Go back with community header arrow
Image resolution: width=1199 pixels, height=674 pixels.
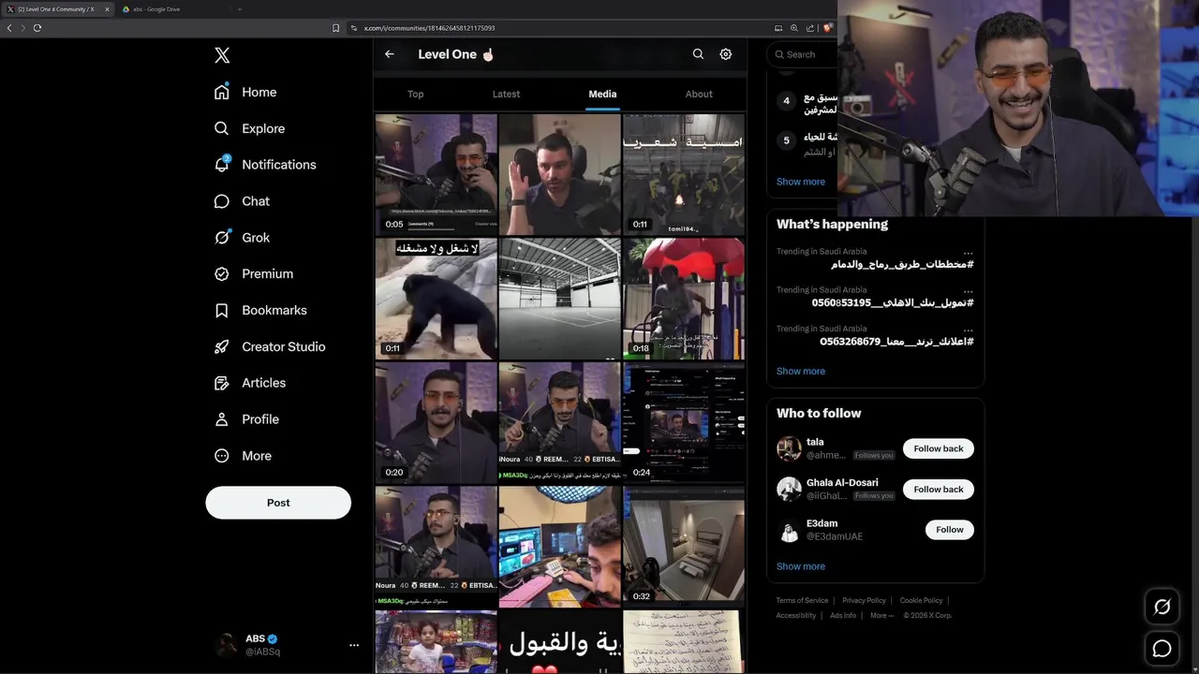point(390,54)
